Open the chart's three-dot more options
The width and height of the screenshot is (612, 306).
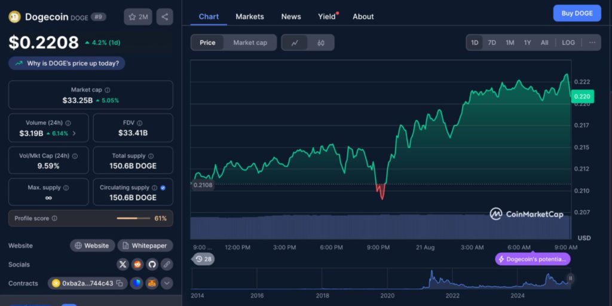592,42
